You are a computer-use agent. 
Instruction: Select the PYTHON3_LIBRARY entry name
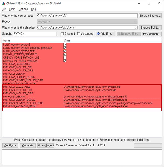[x=14, y=97]
